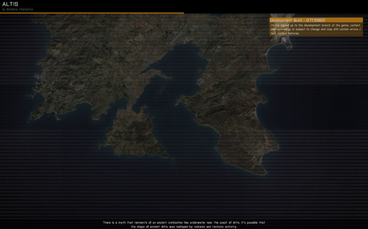Viewport: 368px width, 229px height.
Task: Click the orange loading progress bar
Action: pos(92,11)
